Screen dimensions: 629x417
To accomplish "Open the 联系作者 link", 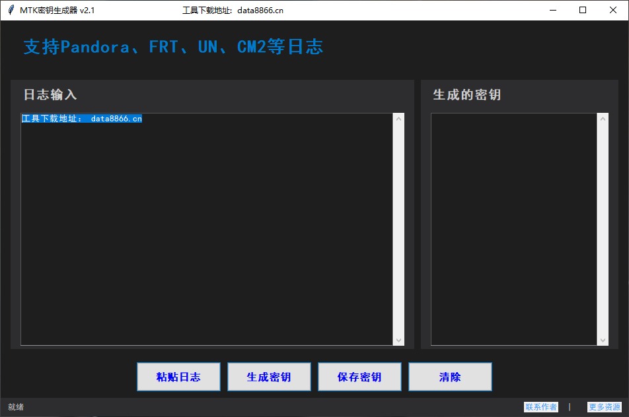I will coord(540,407).
